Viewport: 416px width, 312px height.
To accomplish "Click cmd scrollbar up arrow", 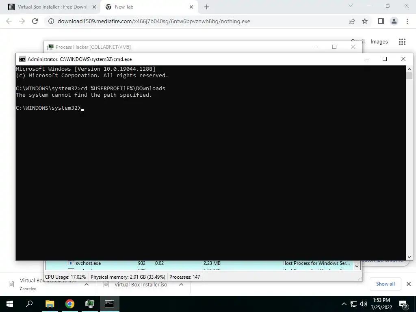I will (x=409, y=69).
